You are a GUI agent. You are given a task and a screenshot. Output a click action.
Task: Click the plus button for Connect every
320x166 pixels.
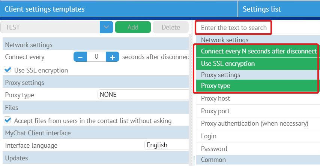(x=112, y=57)
